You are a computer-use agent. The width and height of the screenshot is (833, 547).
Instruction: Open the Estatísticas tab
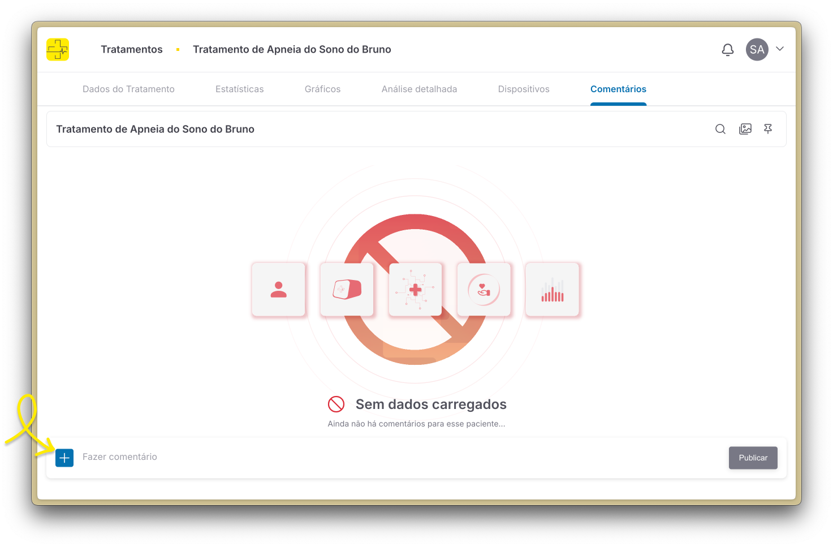click(x=239, y=89)
